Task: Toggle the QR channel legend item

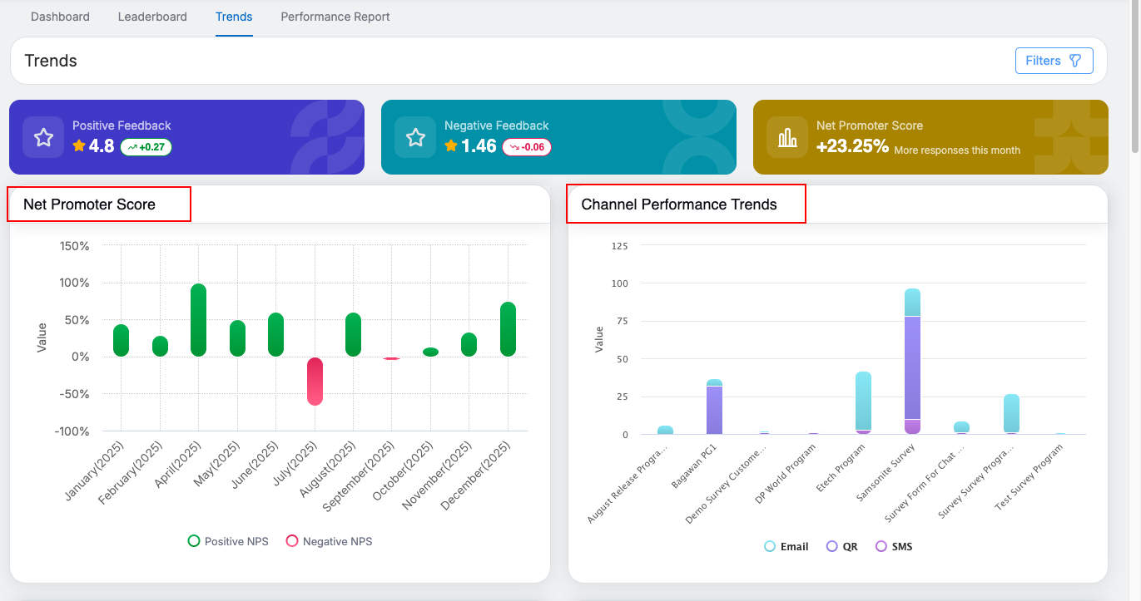Action: coord(841,547)
